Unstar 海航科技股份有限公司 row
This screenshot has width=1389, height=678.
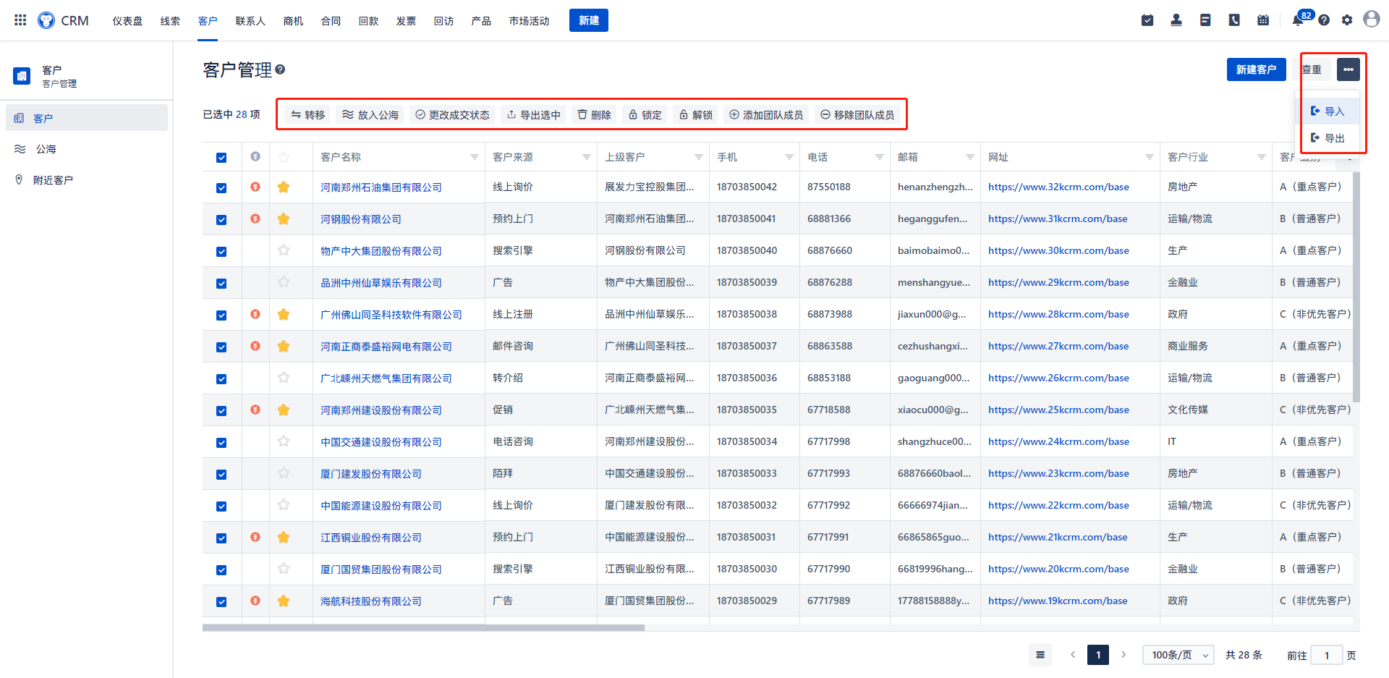[284, 601]
